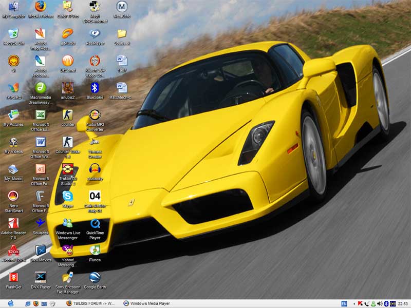
Task: Select the Themes Creator desktop icon
Action: 95,148
